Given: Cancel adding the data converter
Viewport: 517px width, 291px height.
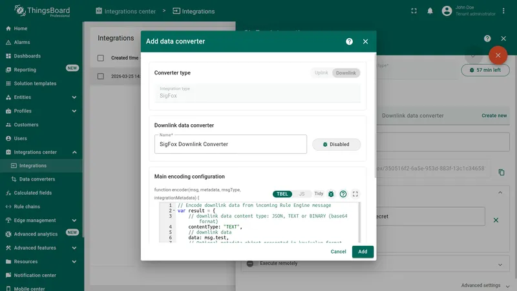Looking at the screenshot, I should coord(338,252).
